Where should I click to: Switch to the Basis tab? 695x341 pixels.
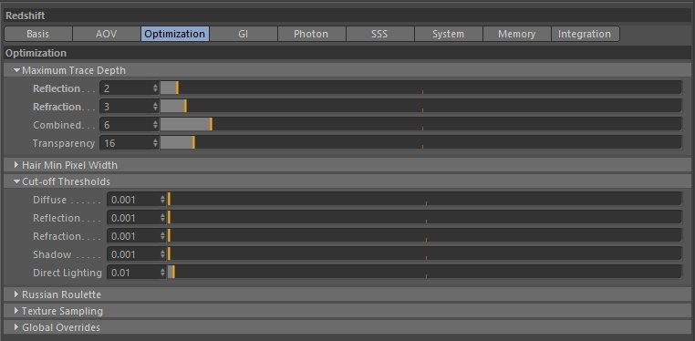coord(38,34)
